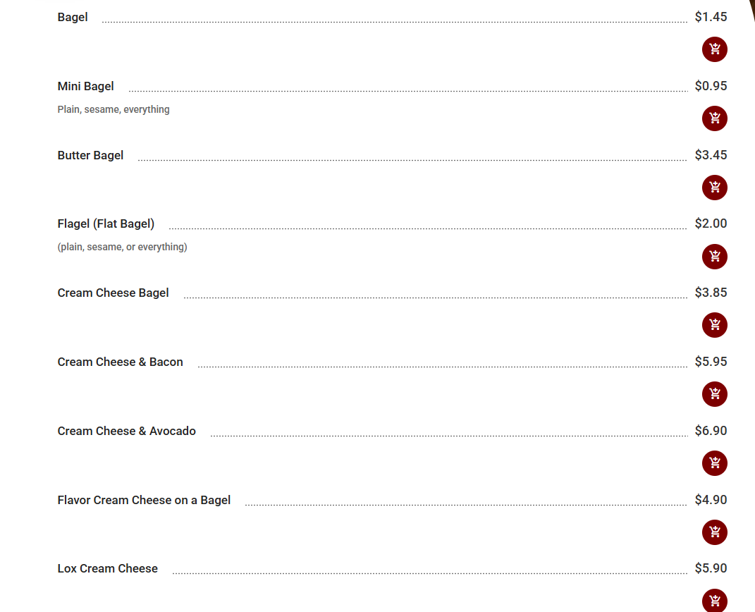
Task: Add Cream Cheese & Bacon to cart
Action: click(x=714, y=394)
